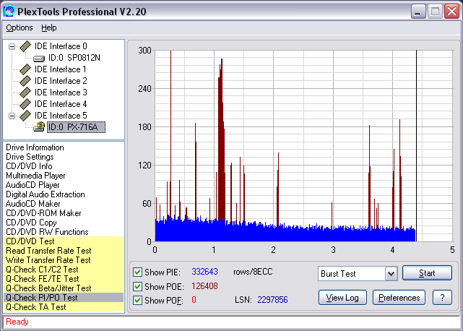Viewport: 463px width, 331px height.
Task: Click the SP0812N hard drive icon
Action: click(x=39, y=59)
